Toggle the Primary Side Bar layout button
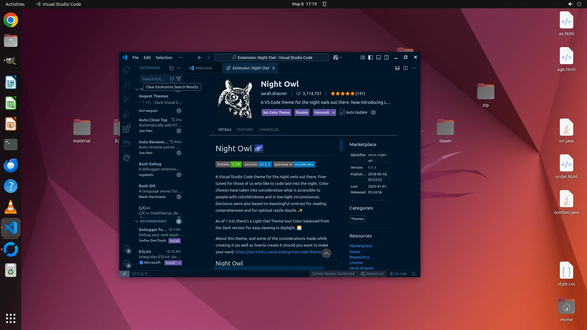The width and height of the screenshot is (587, 330). (x=371, y=57)
